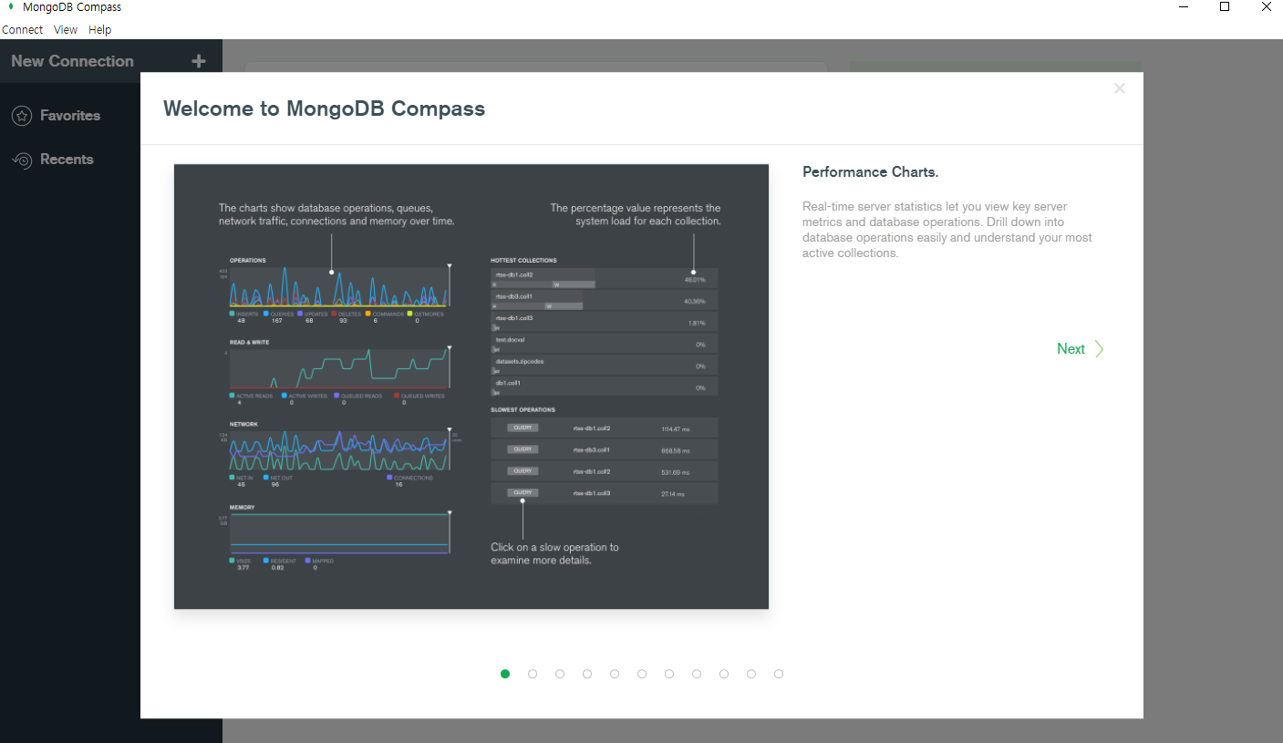Select the first green pagination dot
The image size is (1283, 743).
(505, 674)
